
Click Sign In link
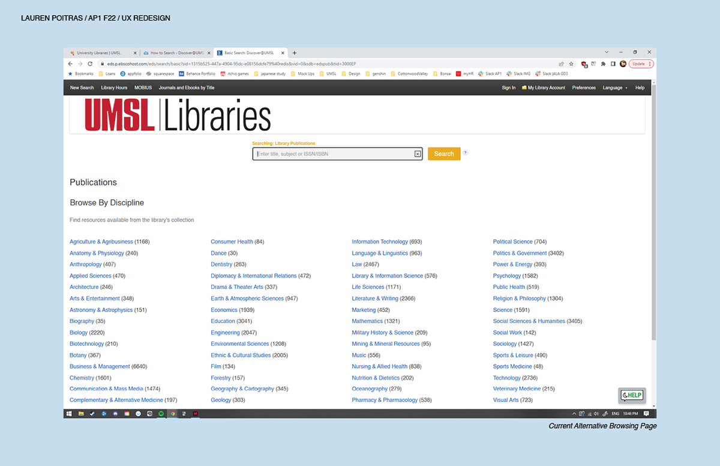[509, 88]
